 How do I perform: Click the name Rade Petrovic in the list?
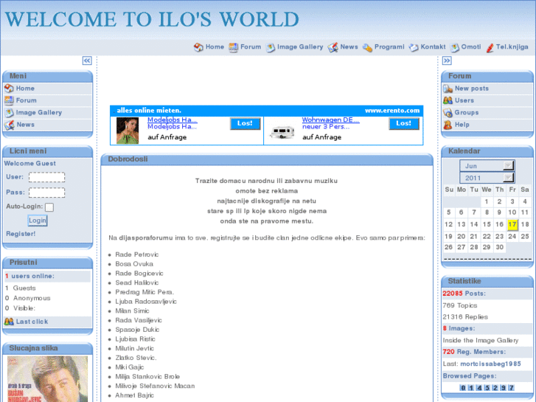click(136, 254)
